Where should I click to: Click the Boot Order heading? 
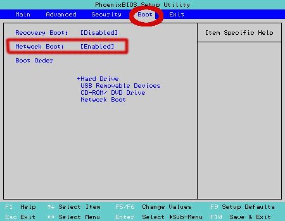(34, 60)
